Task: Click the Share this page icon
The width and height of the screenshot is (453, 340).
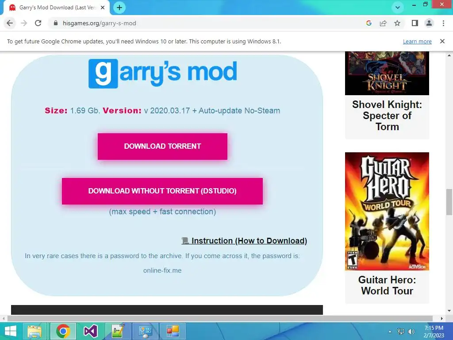Action: [x=383, y=23]
